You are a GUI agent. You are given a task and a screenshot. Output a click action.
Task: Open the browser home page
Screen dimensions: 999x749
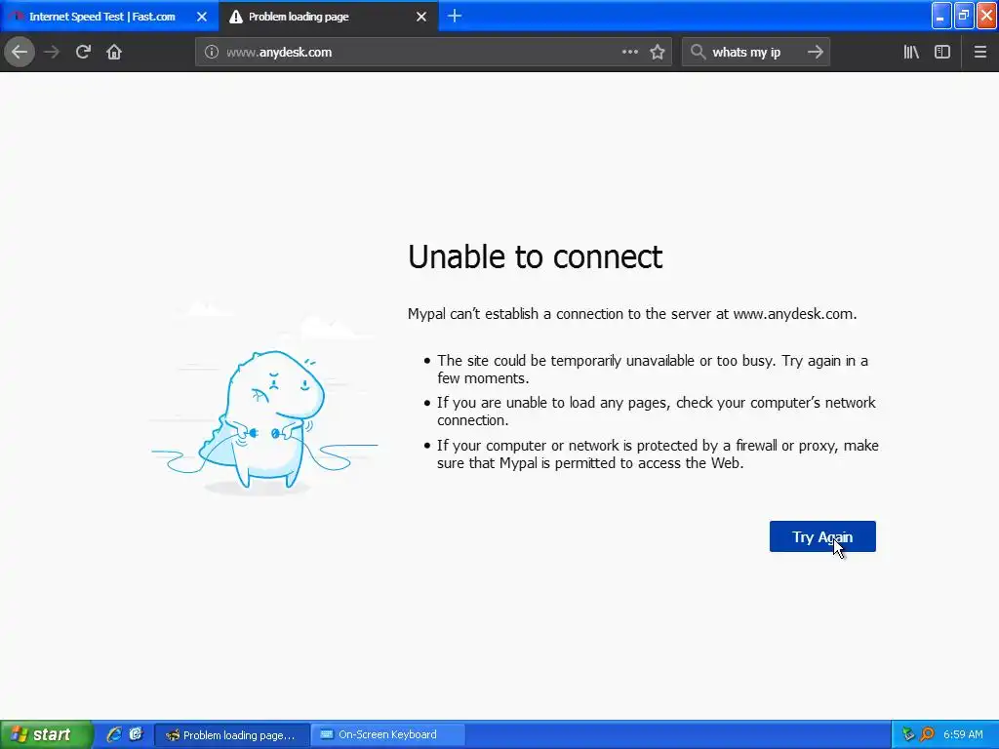click(x=114, y=53)
